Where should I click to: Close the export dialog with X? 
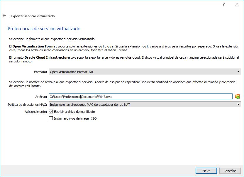coord(237,5)
